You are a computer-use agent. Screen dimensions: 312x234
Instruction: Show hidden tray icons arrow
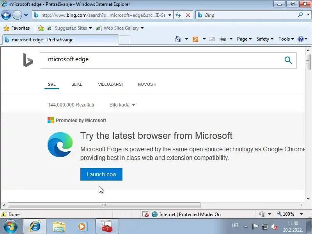click(x=246, y=227)
